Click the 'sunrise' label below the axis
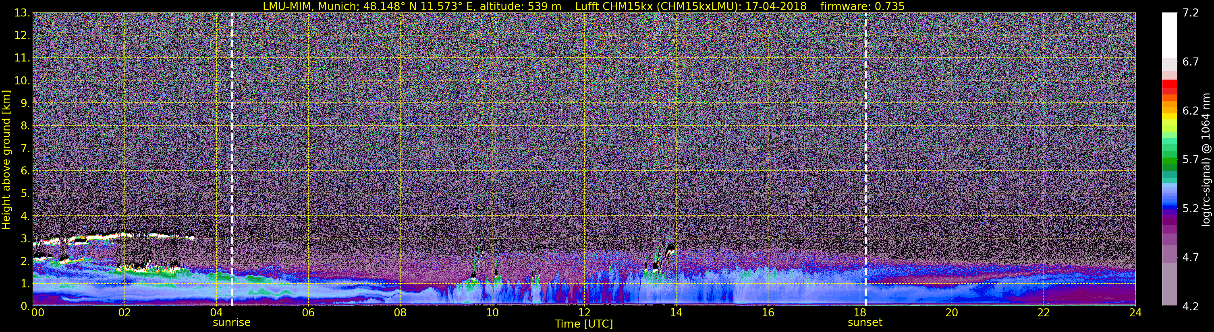1214x332 pixels. [x=231, y=323]
